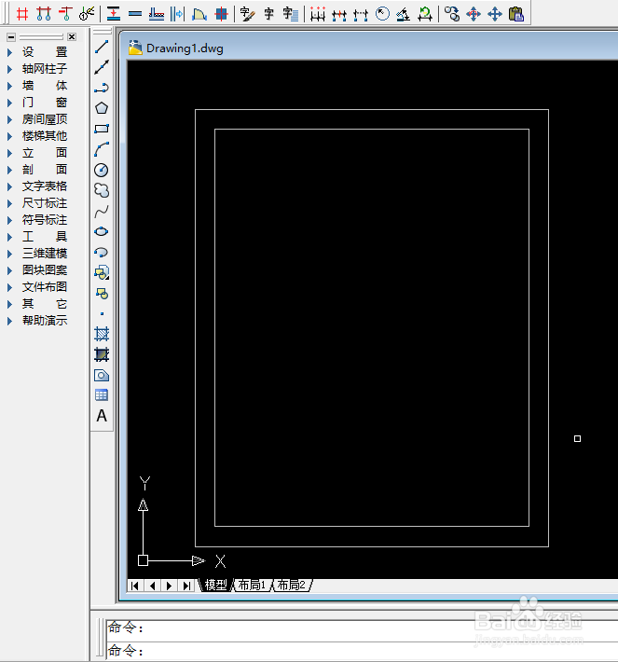Screen dimensions: 618x662
Task: Select the Construction Line tool
Action: 102,67
